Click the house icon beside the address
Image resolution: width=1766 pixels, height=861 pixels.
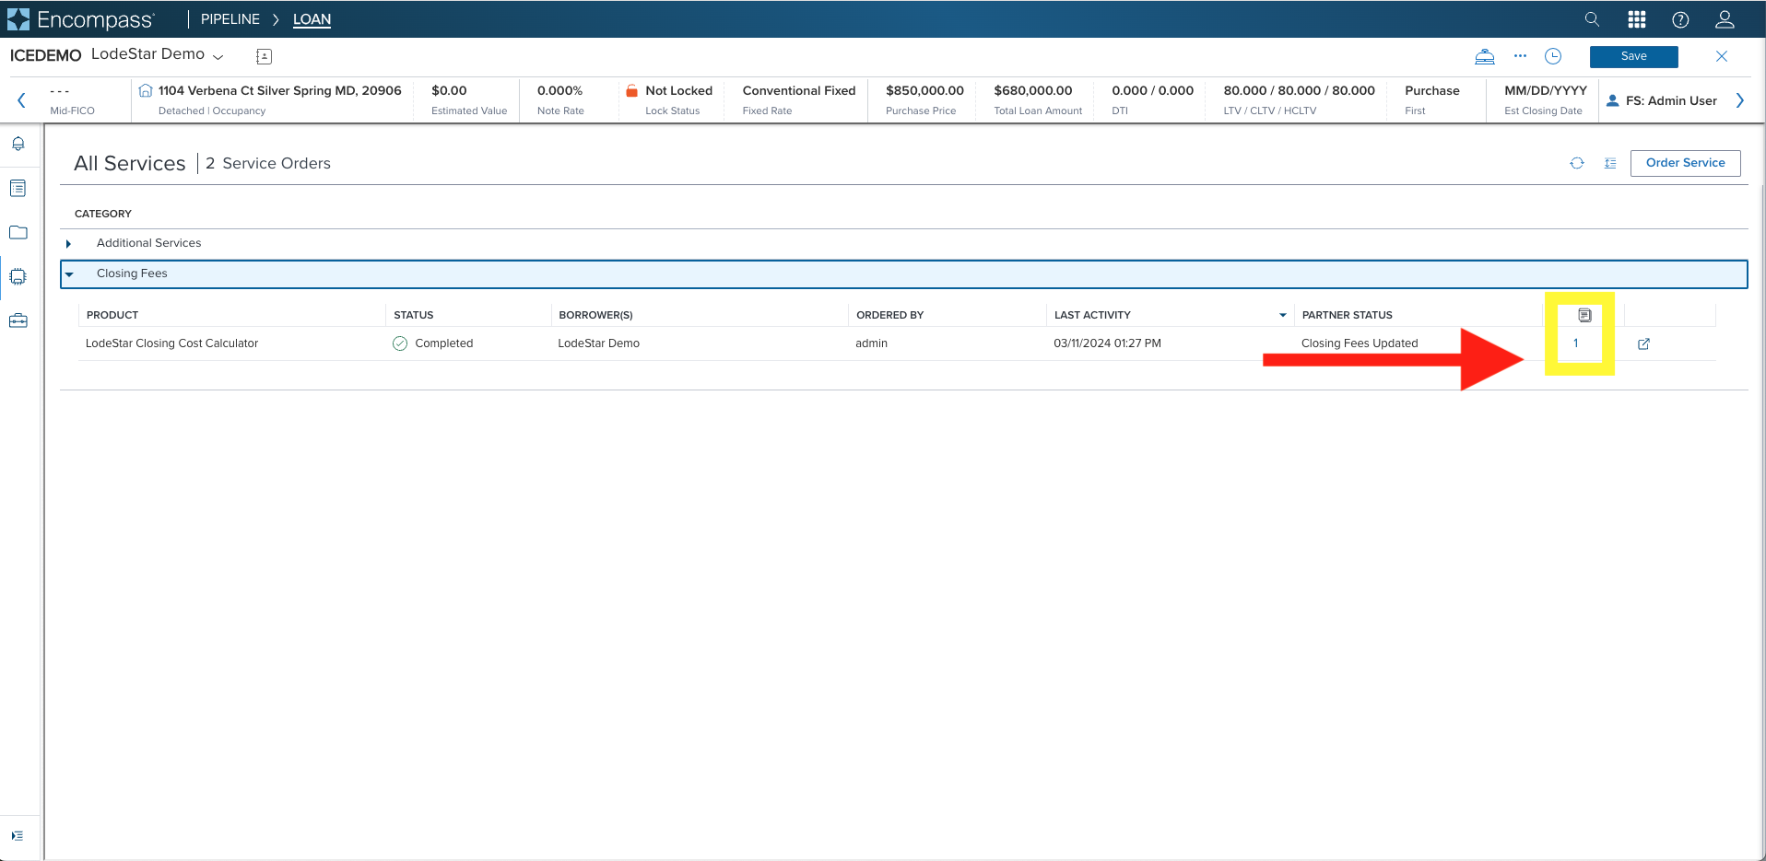coord(146,90)
